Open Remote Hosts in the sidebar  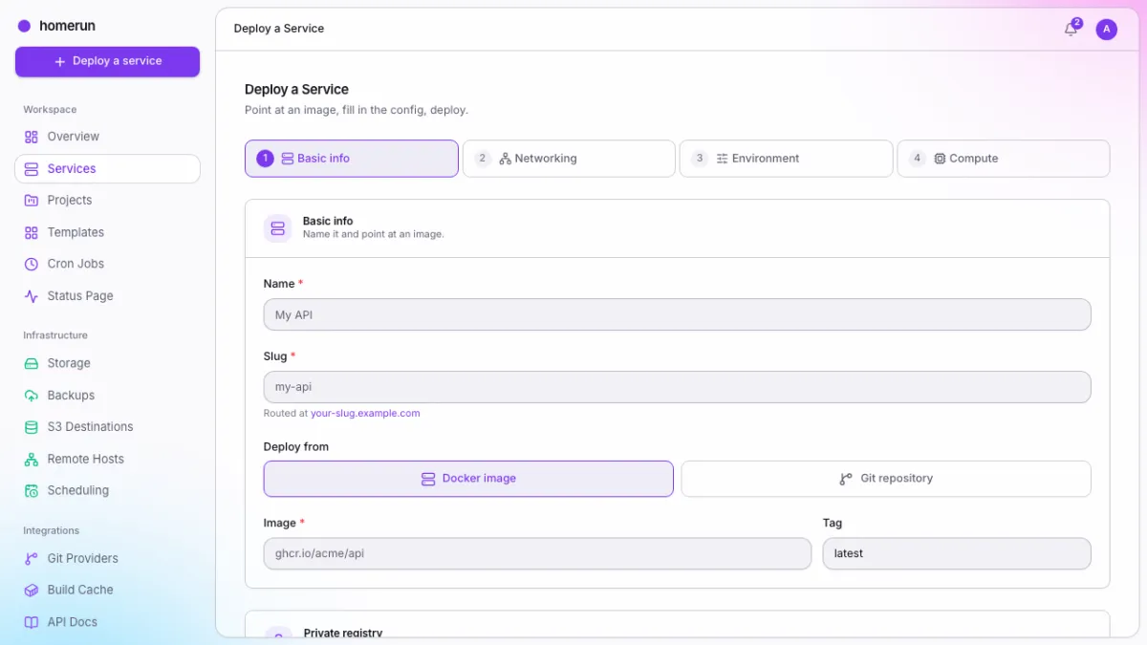click(107, 459)
